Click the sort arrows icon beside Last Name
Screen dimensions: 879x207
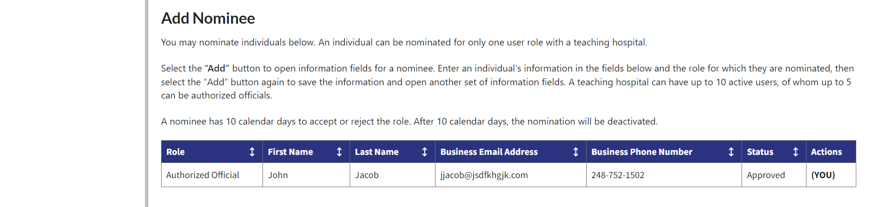(425, 152)
